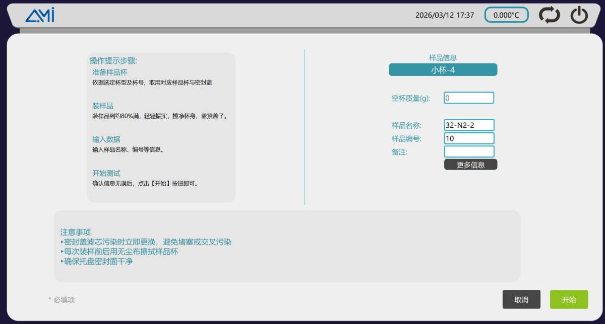This screenshot has height=324, width=605.
Task: Click the date and time 2026/03/12 17:37
Action: [x=445, y=15]
